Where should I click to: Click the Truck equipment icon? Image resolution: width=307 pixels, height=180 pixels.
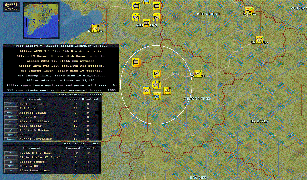coord(11,134)
